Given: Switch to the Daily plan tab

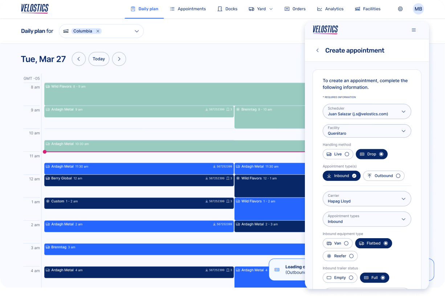Looking at the screenshot, I should [144, 9].
